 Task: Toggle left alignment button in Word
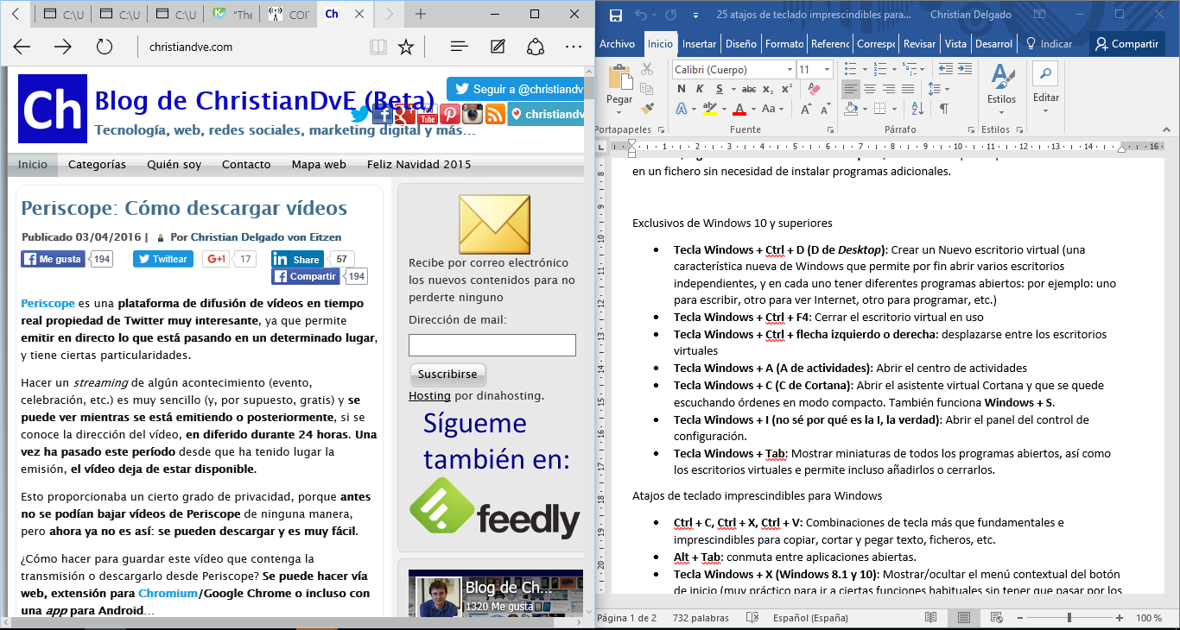tap(851, 89)
